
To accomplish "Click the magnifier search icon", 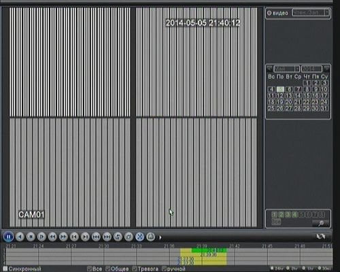I will (x=320, y=224).
